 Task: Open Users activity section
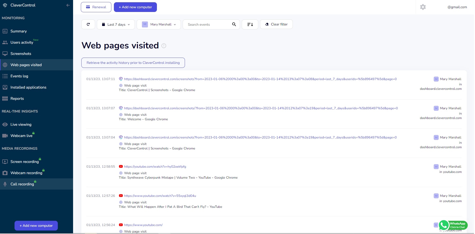[37, 42]
